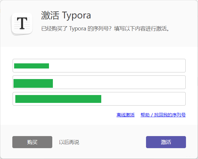Focus the middle input field
This screenshot has height=159, width=198.
[x=99, y=82]
